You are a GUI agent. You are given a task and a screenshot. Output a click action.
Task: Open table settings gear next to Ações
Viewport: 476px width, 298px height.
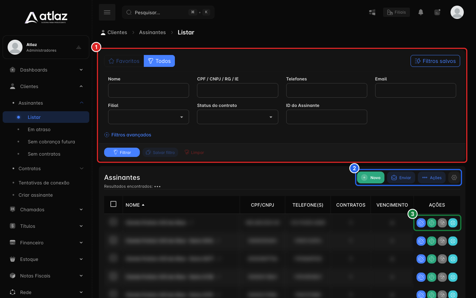click(454, 177)
